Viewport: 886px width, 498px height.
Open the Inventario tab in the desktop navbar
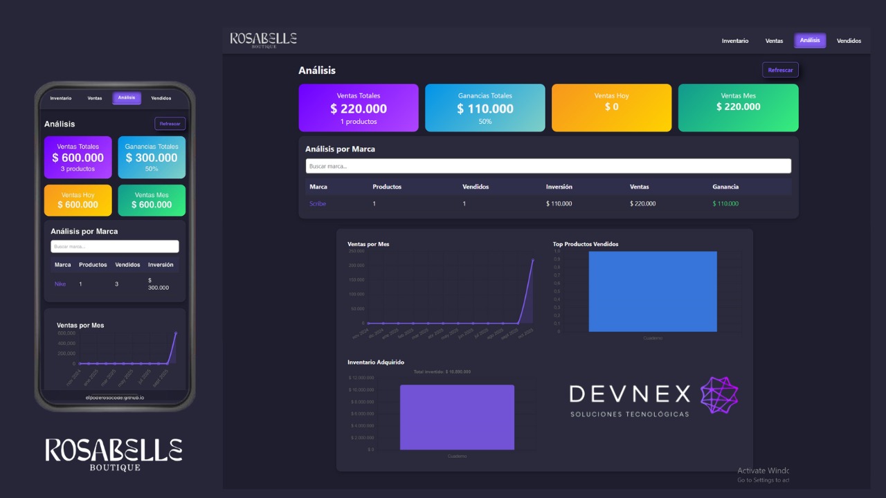735,41
